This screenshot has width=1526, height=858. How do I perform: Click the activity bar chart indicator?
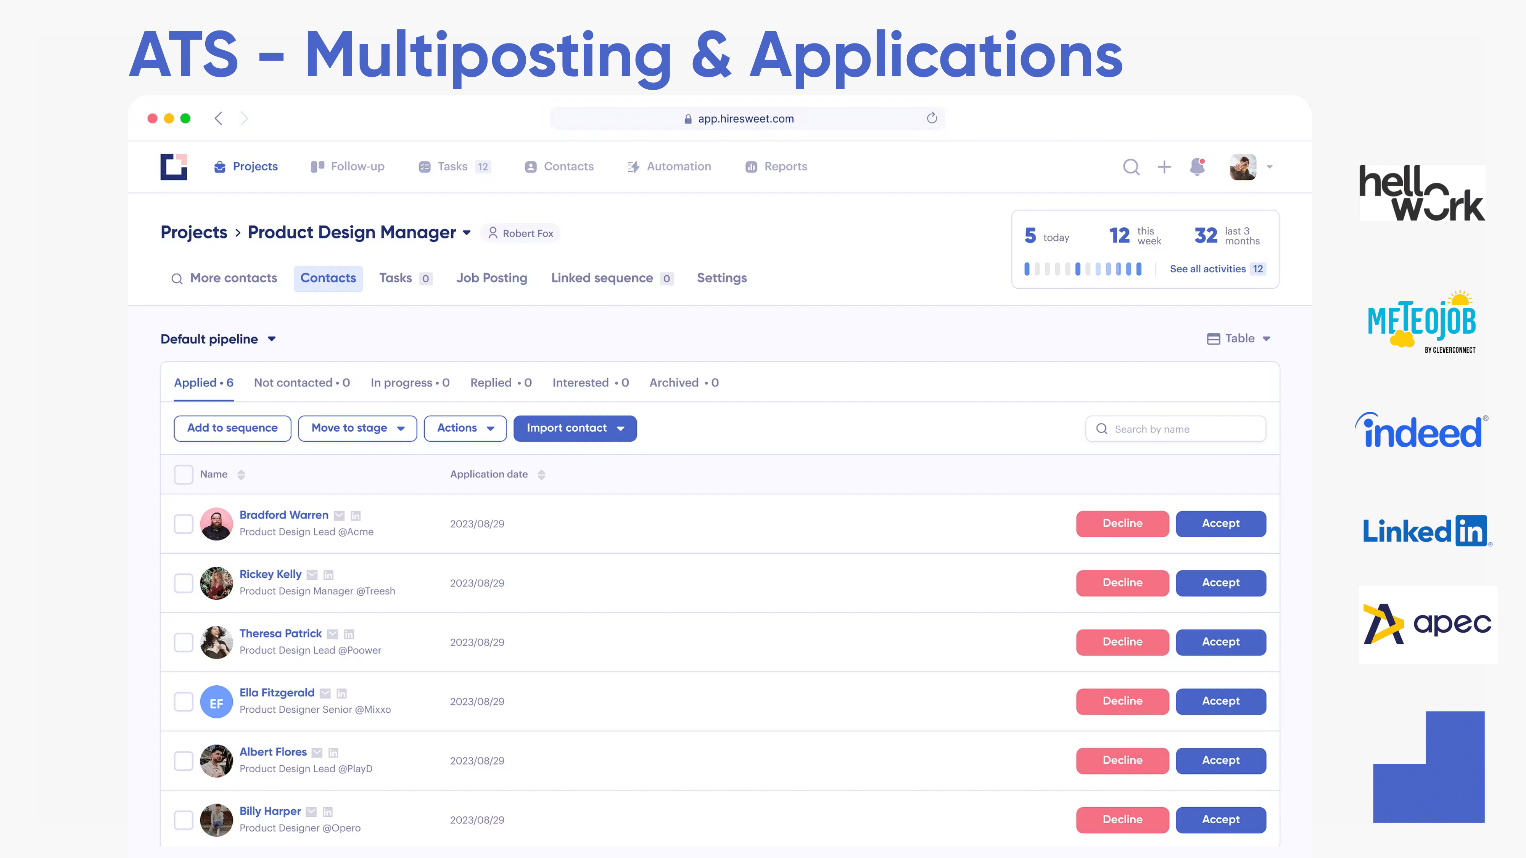(1083, 270)
